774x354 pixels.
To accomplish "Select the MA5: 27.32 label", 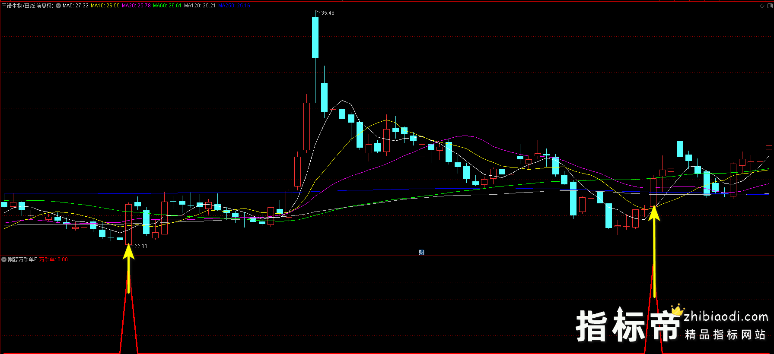I will tap(76, 6).
